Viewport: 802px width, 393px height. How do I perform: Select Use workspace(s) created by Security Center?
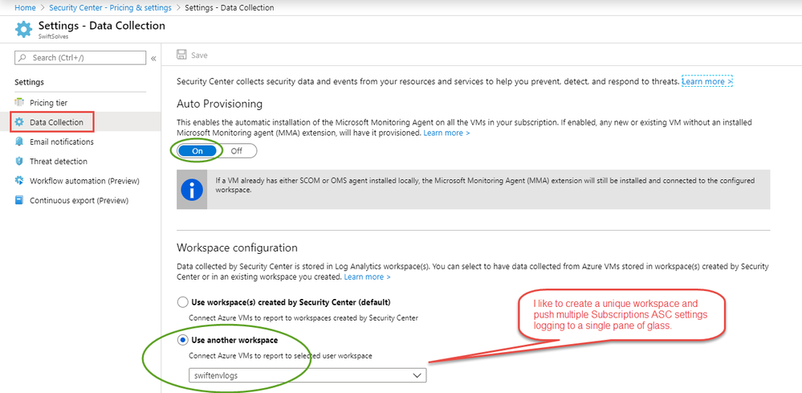182,302
